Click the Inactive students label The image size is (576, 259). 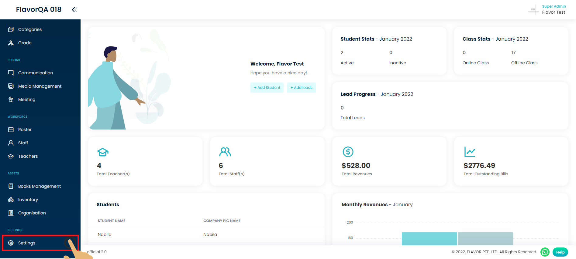[x=398, y=63]
